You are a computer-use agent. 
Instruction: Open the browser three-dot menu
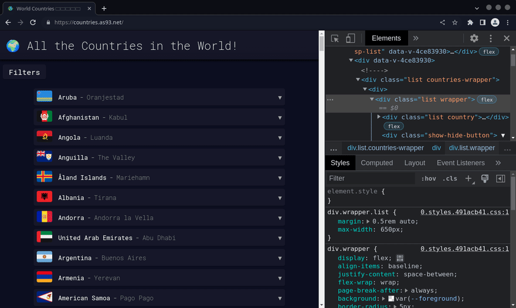pyautogui.click(x=508, y=22)
